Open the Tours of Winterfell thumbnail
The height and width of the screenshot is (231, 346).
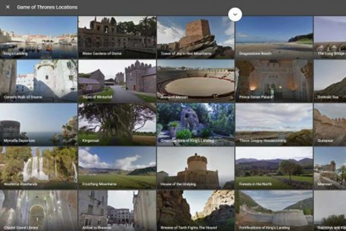[117, 81]
